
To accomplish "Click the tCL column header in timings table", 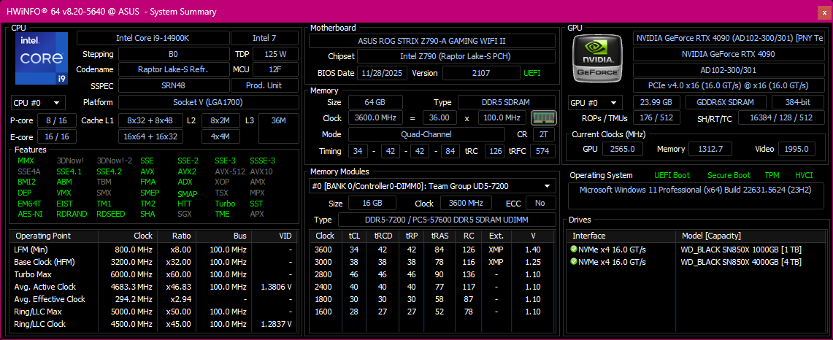I will pyautogui.click(x=353, y=236).
